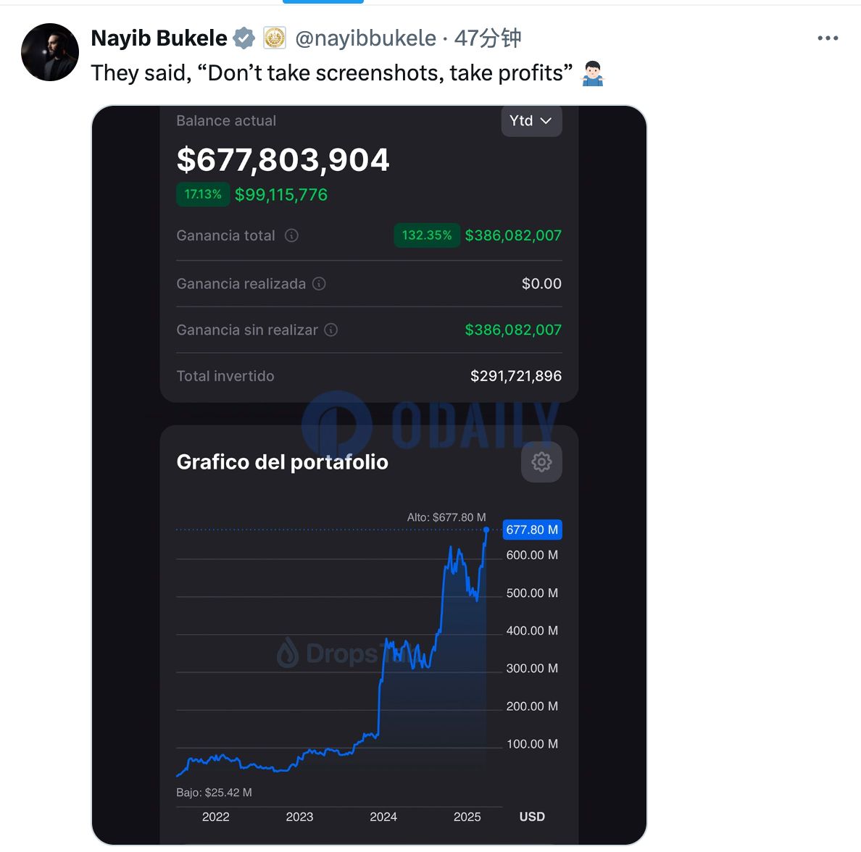Click info icon beside Ganancia total

point(291,235)
